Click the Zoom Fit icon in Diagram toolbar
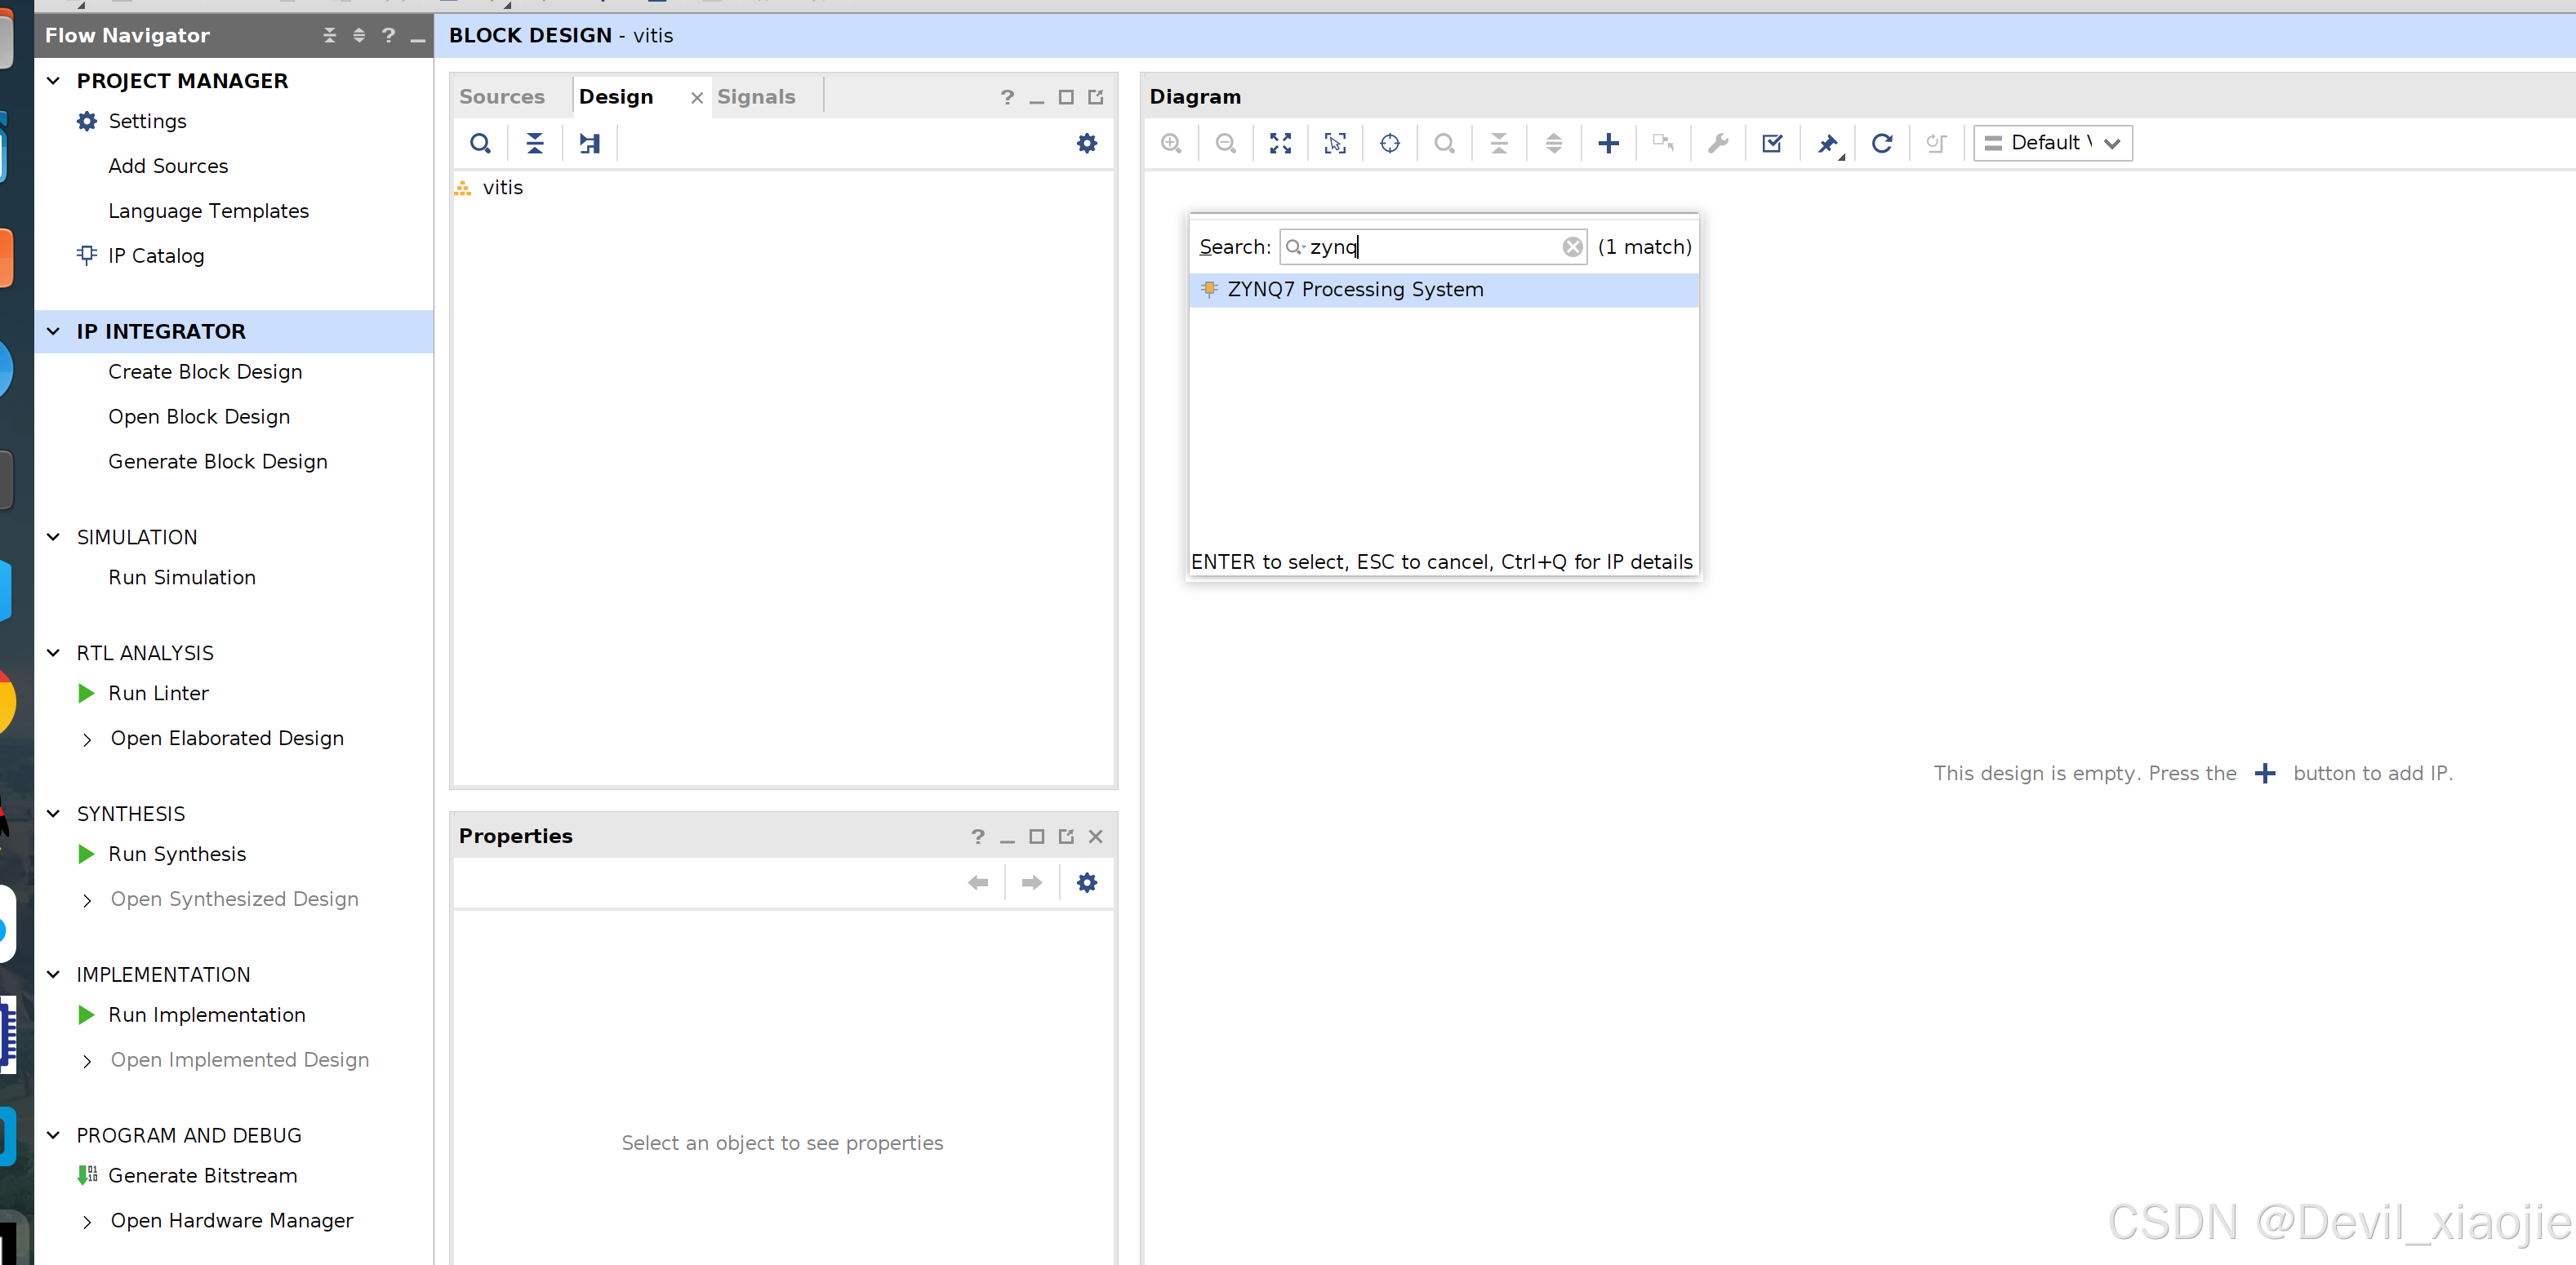Screen dimensions: 2576x1265 click(x=1280, y=143)
